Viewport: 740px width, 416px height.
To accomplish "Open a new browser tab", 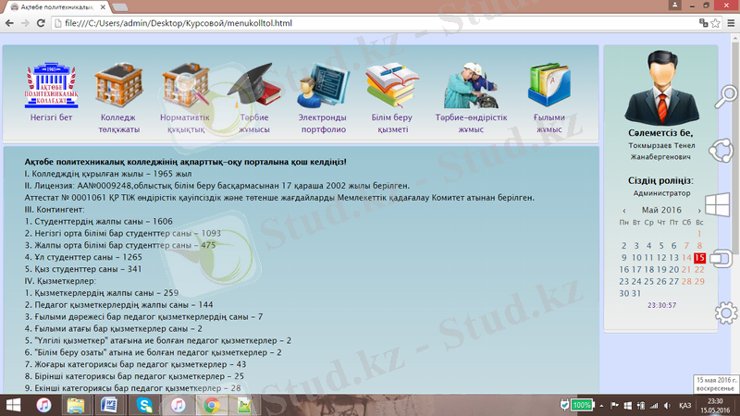I will pyautogui.click(x=120, y=7).
